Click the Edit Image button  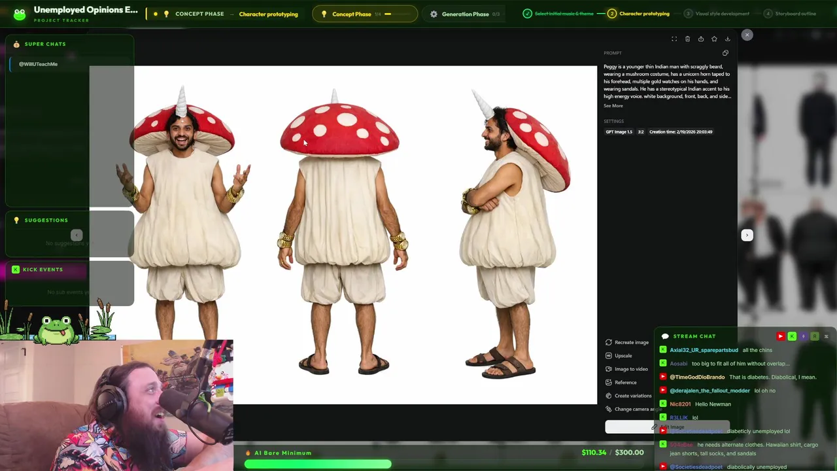coord(667,427)
